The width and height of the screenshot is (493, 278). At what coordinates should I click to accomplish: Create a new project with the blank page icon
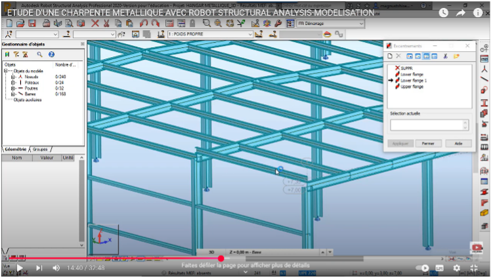tap(9, 23)
